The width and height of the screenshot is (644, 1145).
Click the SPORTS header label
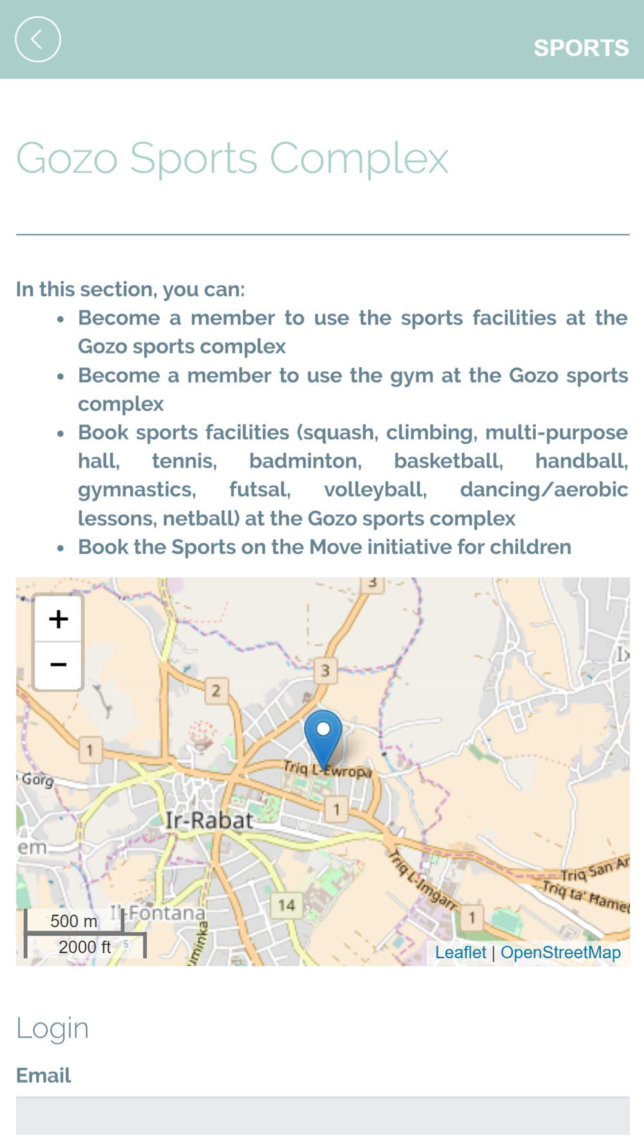click(581, 48)
